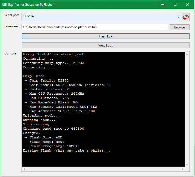This screenshot has width=195, height=177.
Task: Click the reload serial ports icon
Action: (x=186, y=17)
